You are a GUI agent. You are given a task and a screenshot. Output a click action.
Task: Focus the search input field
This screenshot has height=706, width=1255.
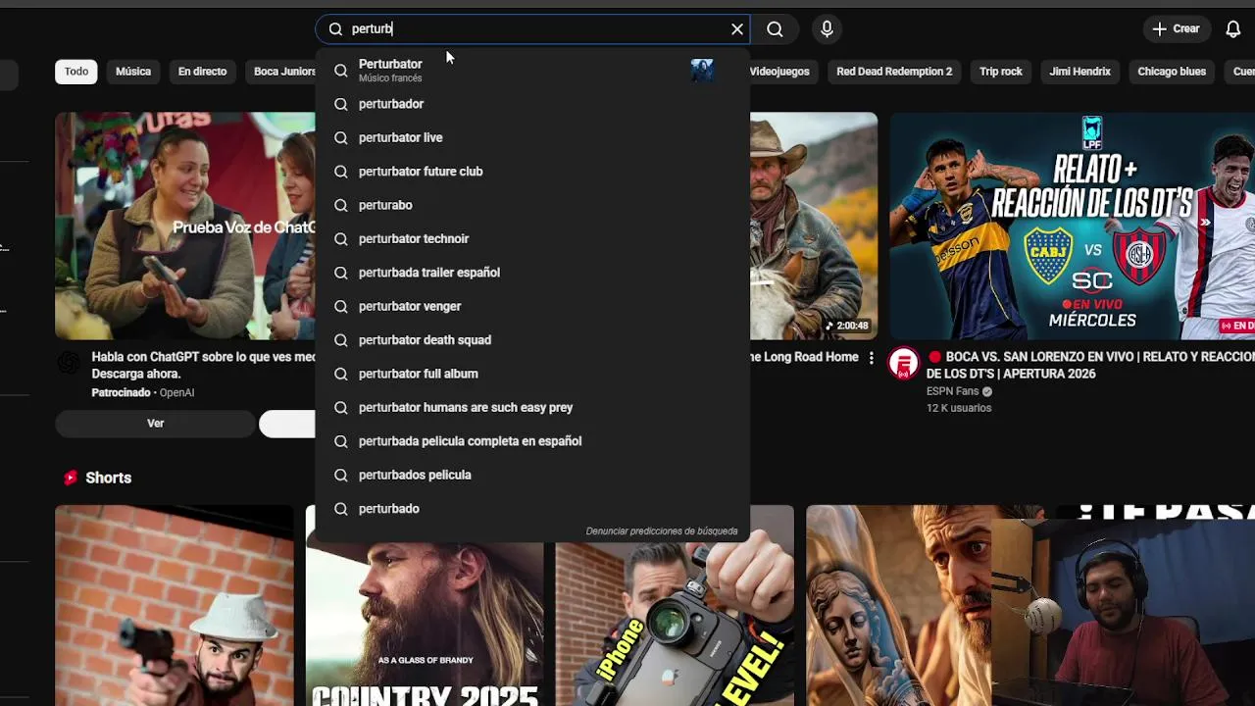pos(534,29)
